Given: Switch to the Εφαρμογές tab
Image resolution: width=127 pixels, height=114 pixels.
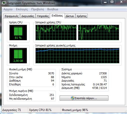Looking at the screenshot, I should click(x=12, y=16).
